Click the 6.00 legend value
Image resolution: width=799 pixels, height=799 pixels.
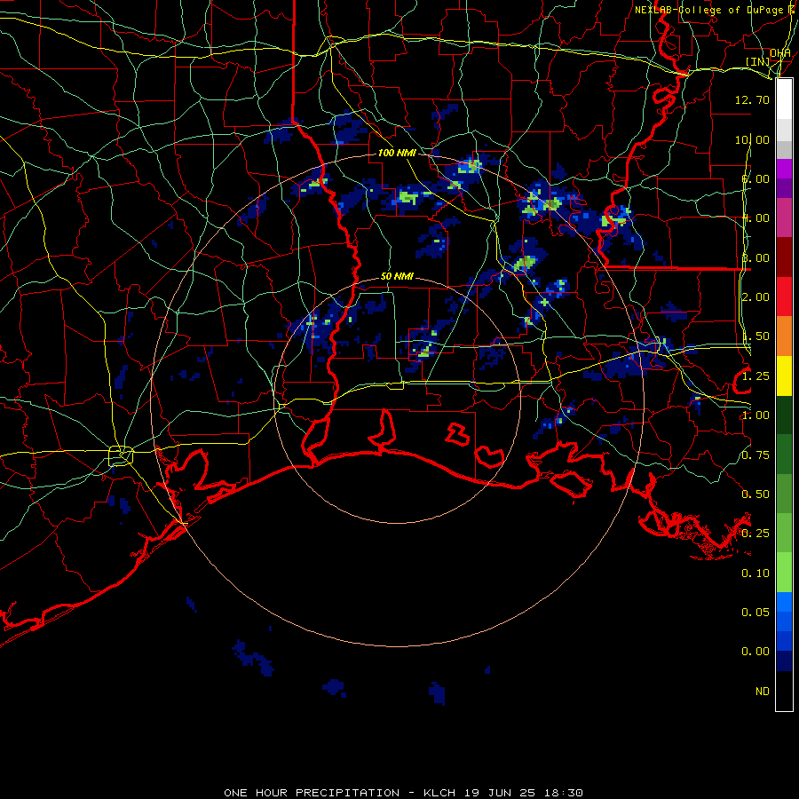pos(755,178)
